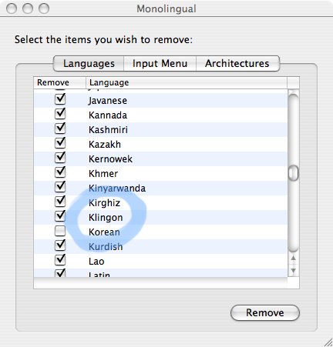
Task: Zoom the Monolingual window
Action: click(x=44, y=8)
